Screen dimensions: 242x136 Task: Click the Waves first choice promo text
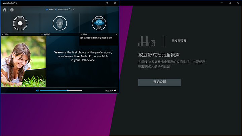click(x=83, y=56)
